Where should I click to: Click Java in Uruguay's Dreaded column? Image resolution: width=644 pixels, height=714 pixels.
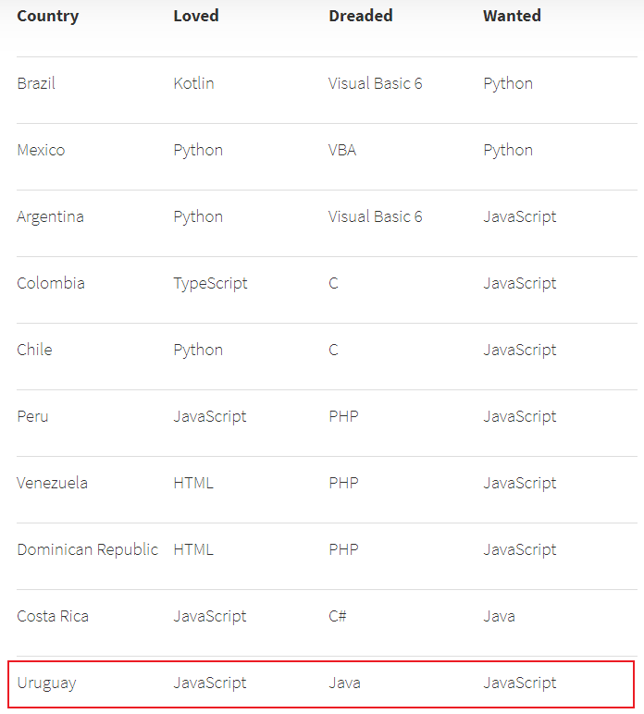(344, 683)
